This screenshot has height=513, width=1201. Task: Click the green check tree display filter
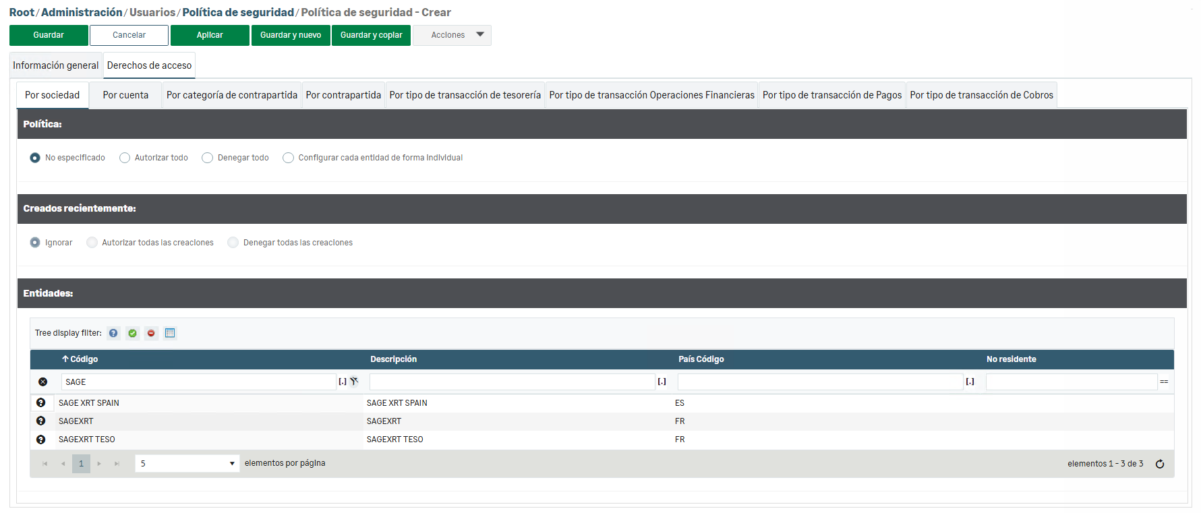[132, 333]
